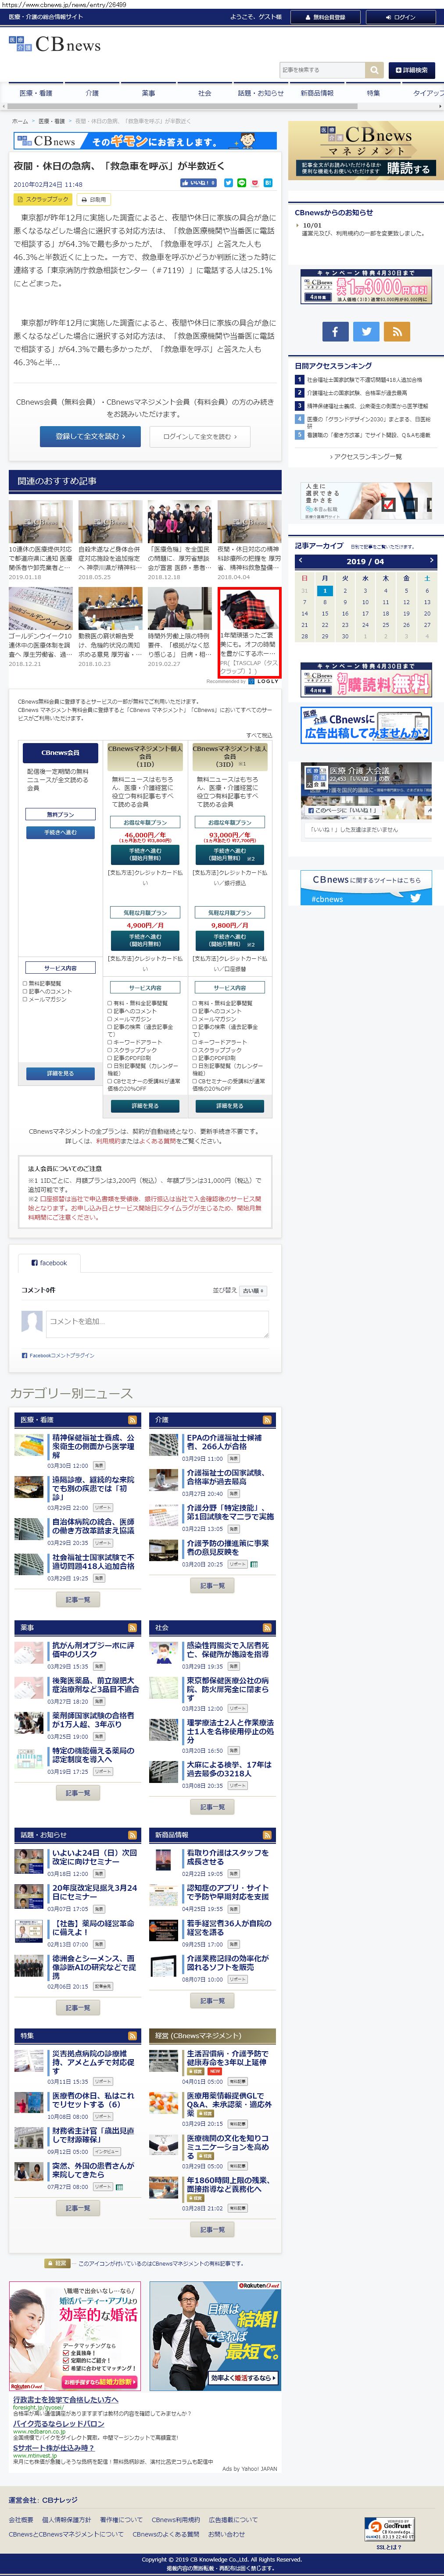The width and height of the screenshot is (444, 2576).
Task: Open the CBnews tweets #cbnews widget
Action: (366, 888)
